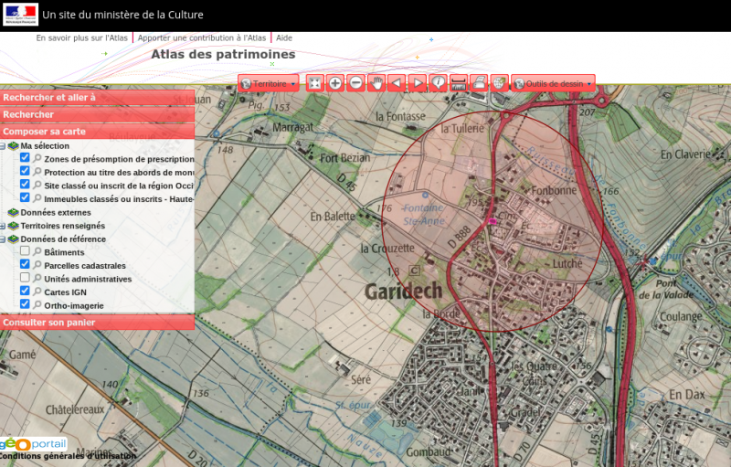This screenshot has height=467, width=731.
Task: Disable the Ortho-imagerie layer checkbox
Action: [26, 304]
